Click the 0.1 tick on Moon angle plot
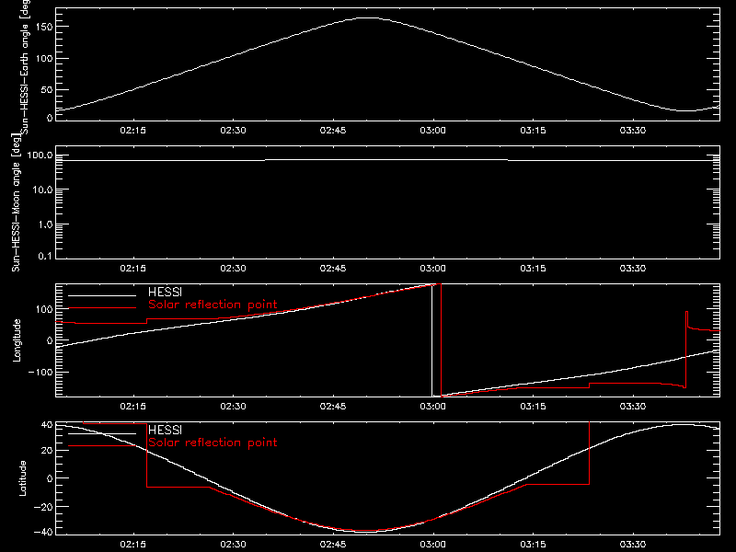This screenshot has height=552, width=736. [x=46, y=256]
